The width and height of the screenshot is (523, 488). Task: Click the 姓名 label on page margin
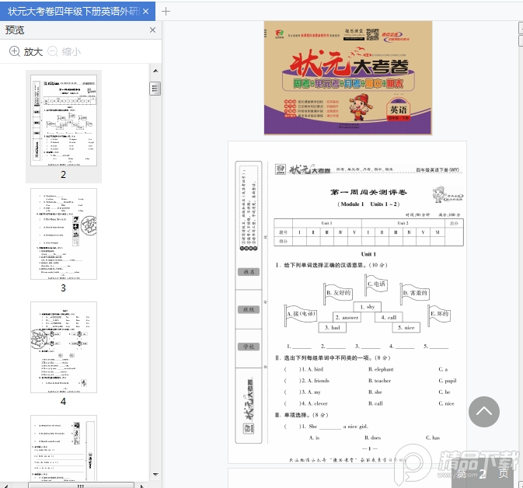click(x=249, y=272)
